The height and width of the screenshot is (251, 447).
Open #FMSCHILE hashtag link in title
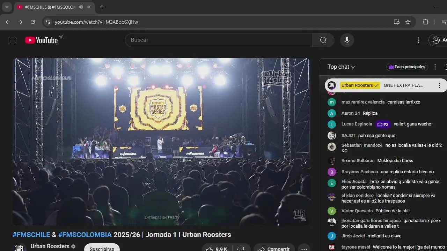pyautogui.click(x=31, y=235)
